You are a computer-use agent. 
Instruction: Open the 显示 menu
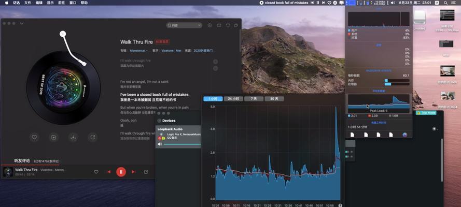51,3
